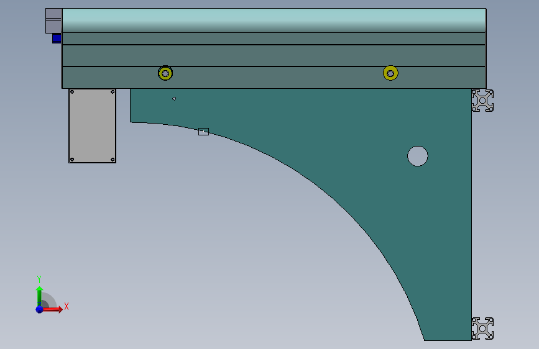This screenshot has width=539, height=349.
Task: Select the upper aluminum extrusion profile
Action: 482,101
